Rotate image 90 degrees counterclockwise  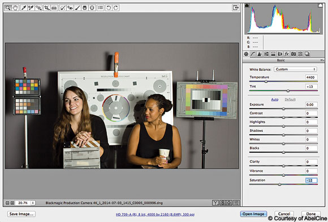click(109, 8)
